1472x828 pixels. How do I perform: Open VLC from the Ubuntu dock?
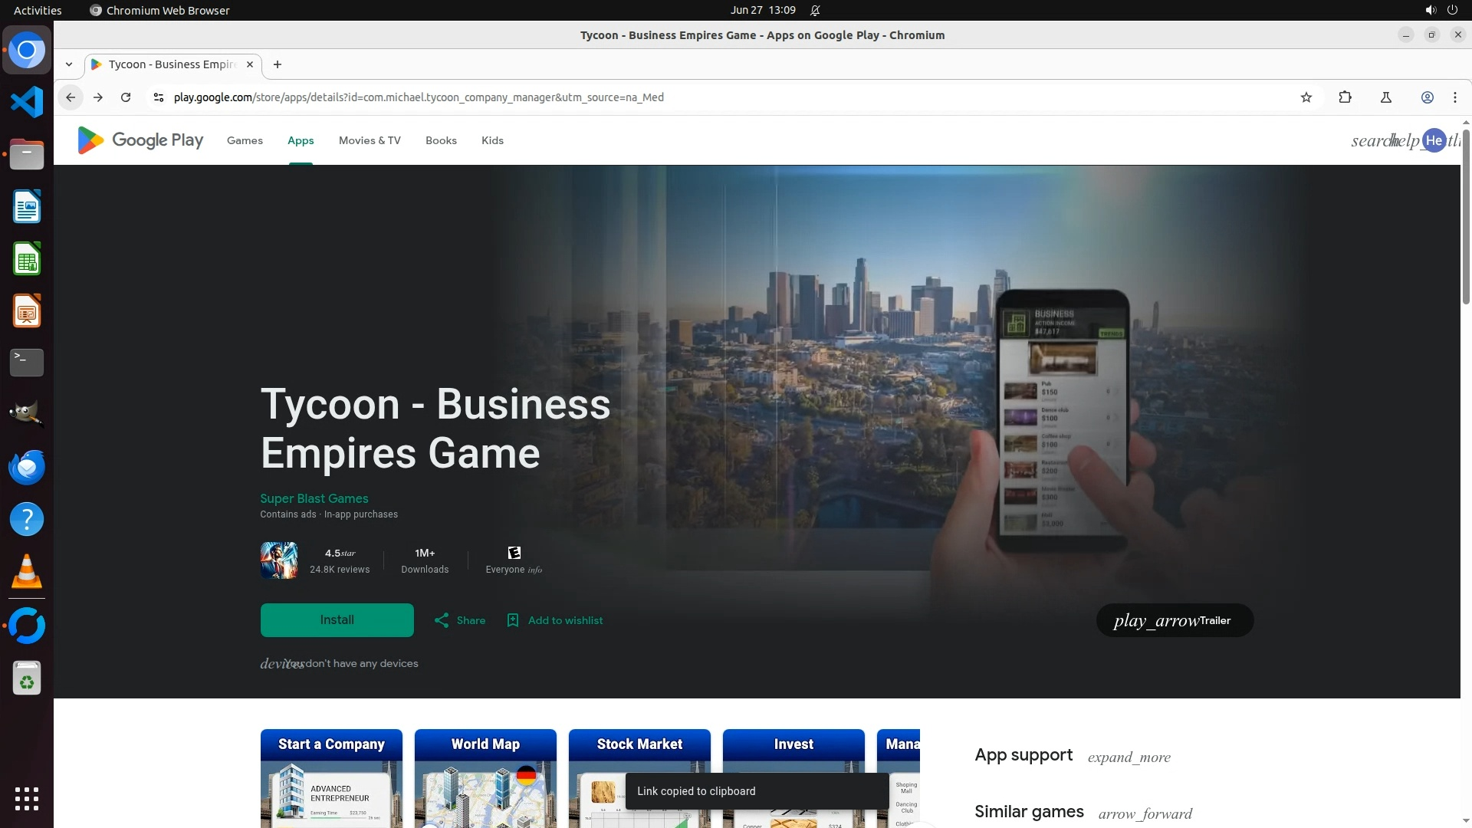27,572
